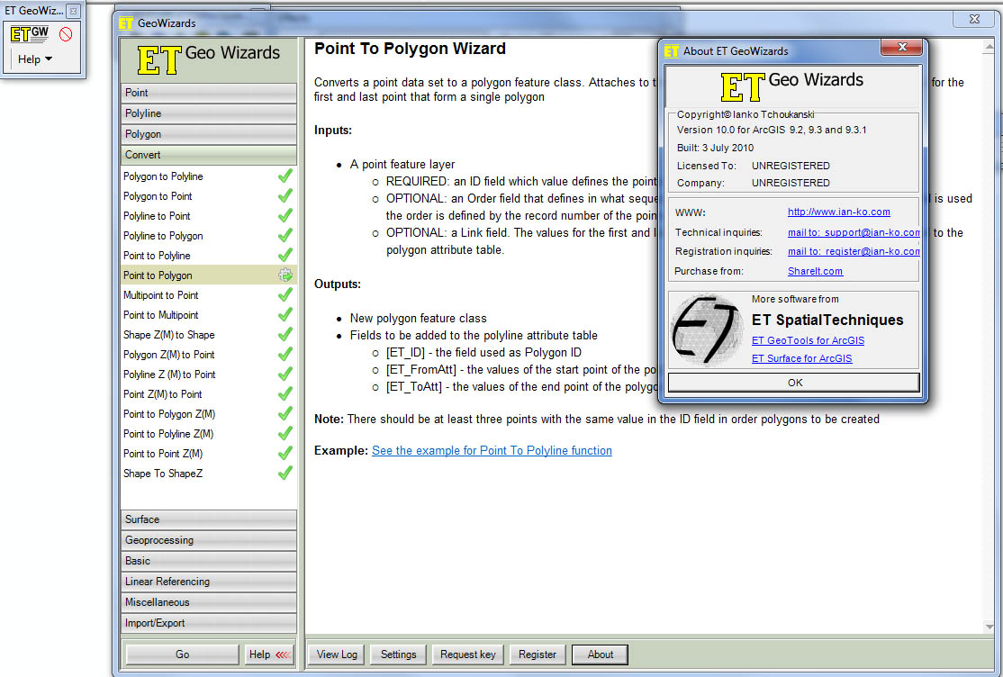This screenshot has height=677, width=1003.
Task: Click green checkmark beside Polygon to Polyline
Action: 285,176
